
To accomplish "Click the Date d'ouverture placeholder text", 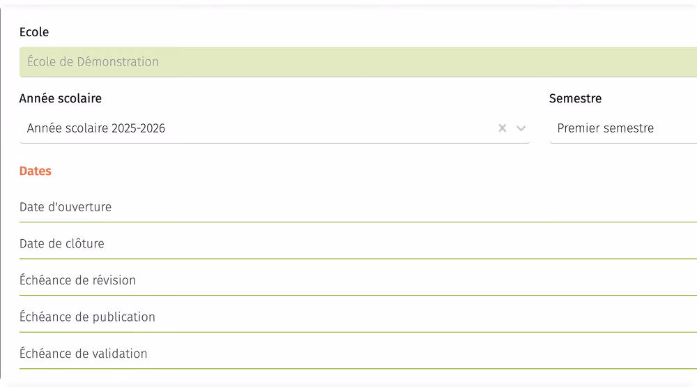I will pyautogui.click(x=66, y=207).
